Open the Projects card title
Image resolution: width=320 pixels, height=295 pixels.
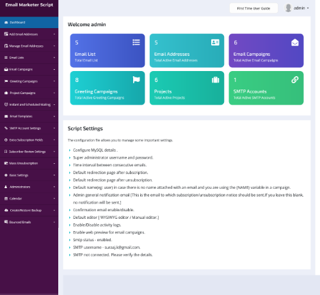[x=163, y=92]
